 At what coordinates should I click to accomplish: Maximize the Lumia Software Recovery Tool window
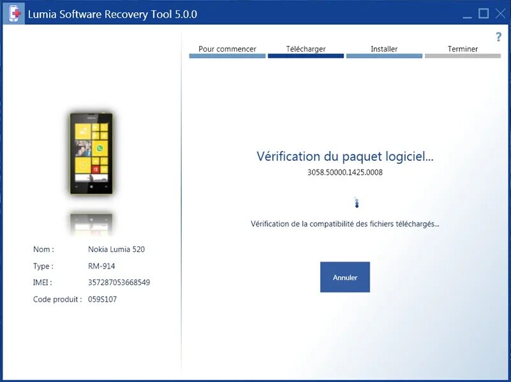coord(484,13)
